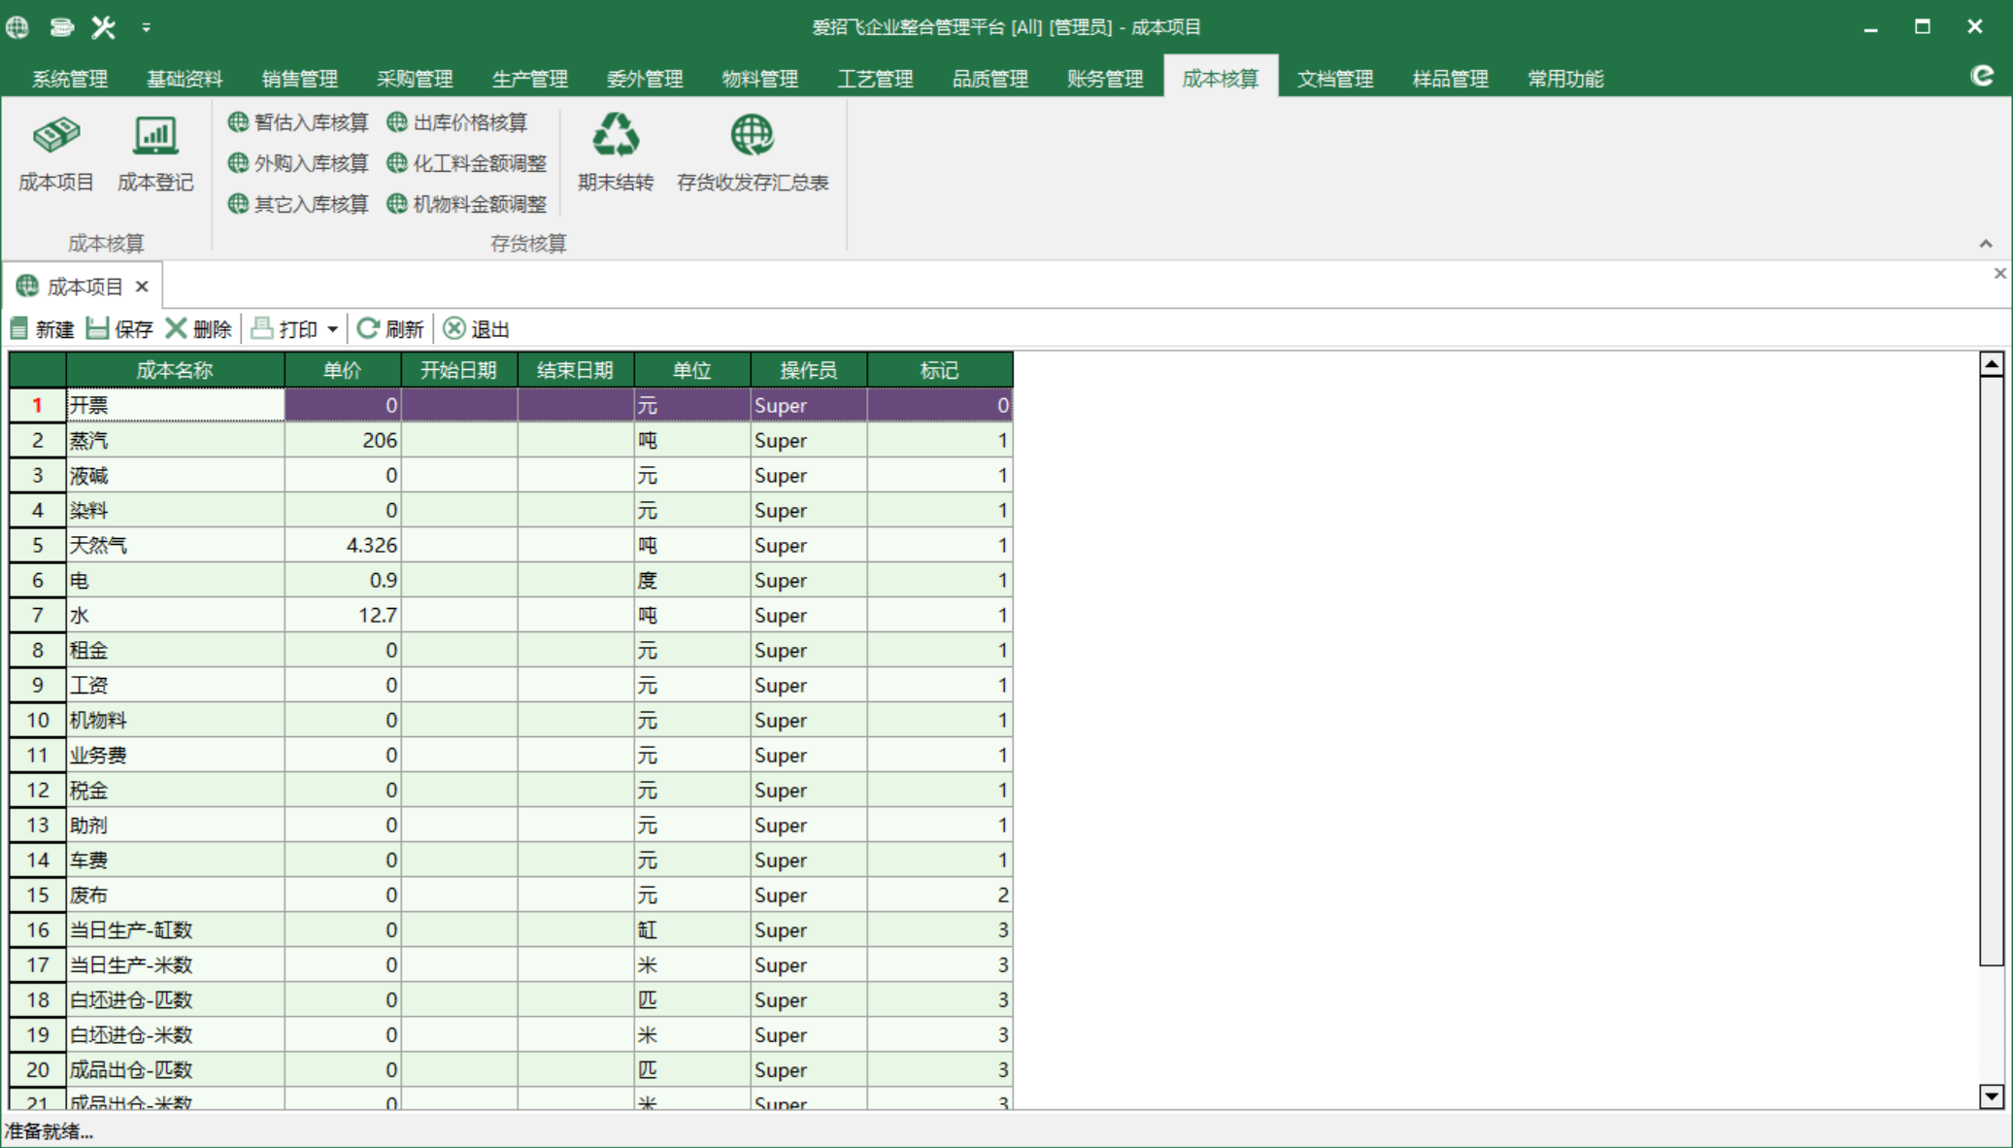Open 基础资料 ribbon tab
2013x1148 pixels.
(185, 79)
